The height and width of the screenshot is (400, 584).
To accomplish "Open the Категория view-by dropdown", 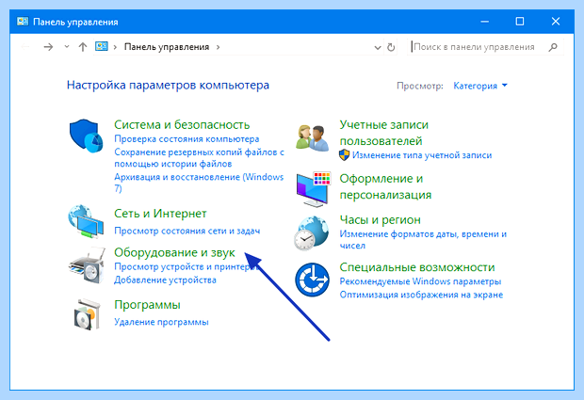I will click(480, 86).
